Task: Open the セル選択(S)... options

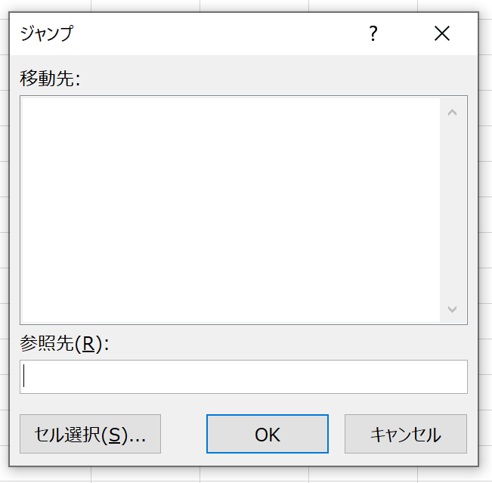Action: [x=91, y=434]
